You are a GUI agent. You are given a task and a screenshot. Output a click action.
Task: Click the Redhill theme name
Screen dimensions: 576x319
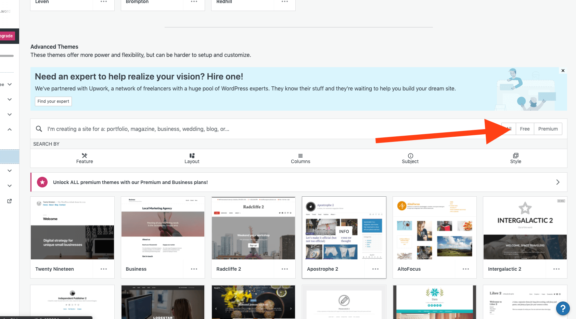coord(224,2)
